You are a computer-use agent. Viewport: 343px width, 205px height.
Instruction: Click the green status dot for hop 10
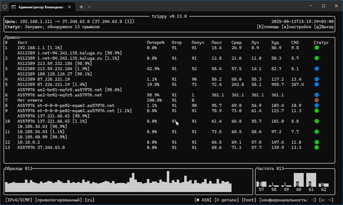click(x=317, y=121)
